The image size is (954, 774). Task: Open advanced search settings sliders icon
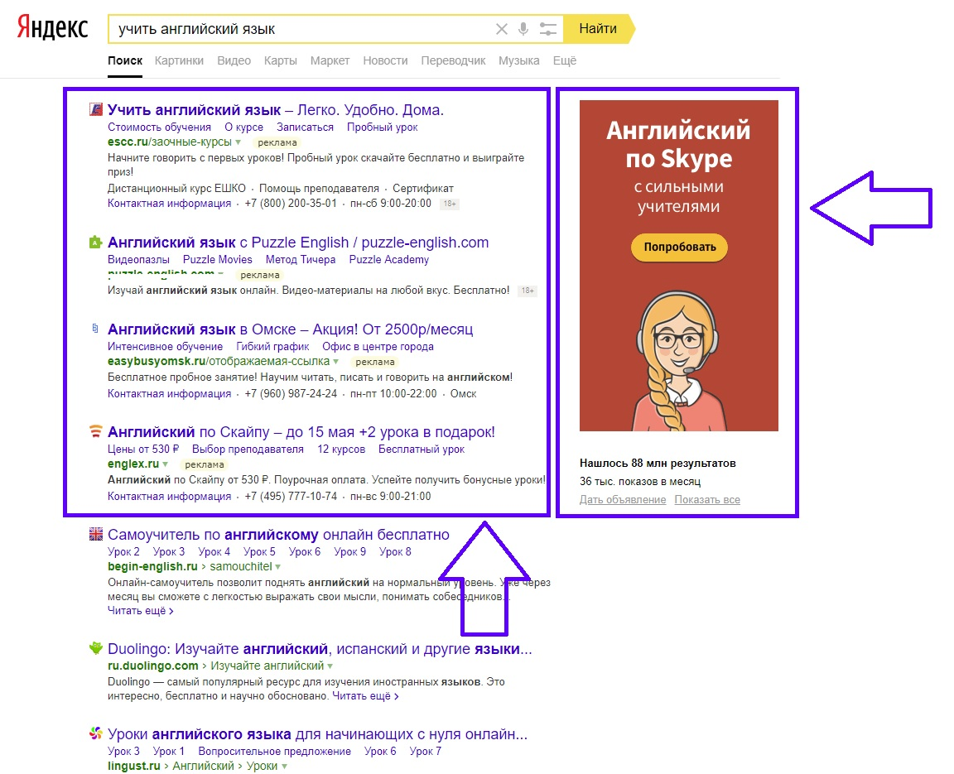[x=547, y=29]
